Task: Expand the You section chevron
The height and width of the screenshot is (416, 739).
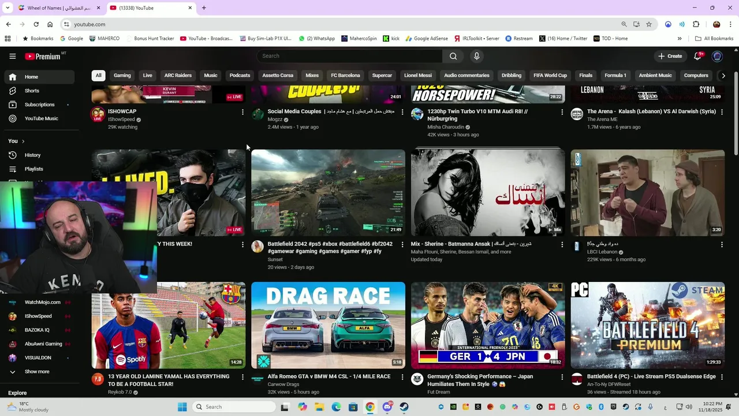Action: click(x=23, y=141)
